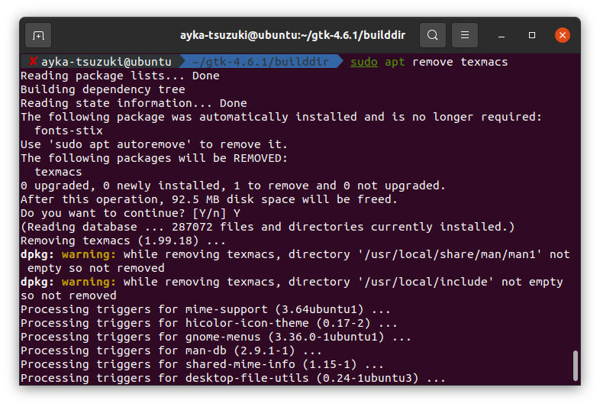
Task: Click 'The following packages will be REMOVED:' line
Action: 154,159
